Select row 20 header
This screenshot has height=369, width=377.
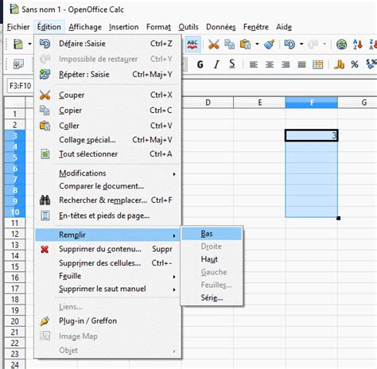(x=15, y=321)
